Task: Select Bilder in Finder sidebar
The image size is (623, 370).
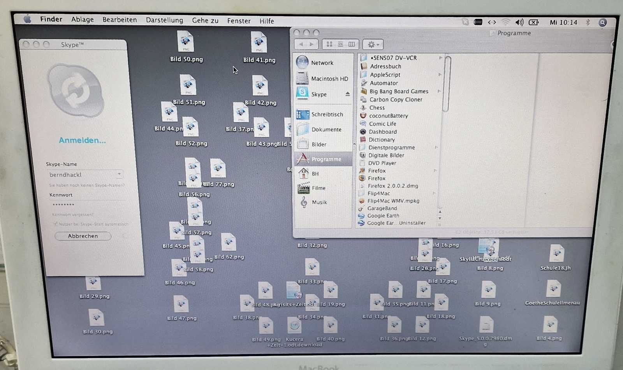Action: click(x=323, y=144)
